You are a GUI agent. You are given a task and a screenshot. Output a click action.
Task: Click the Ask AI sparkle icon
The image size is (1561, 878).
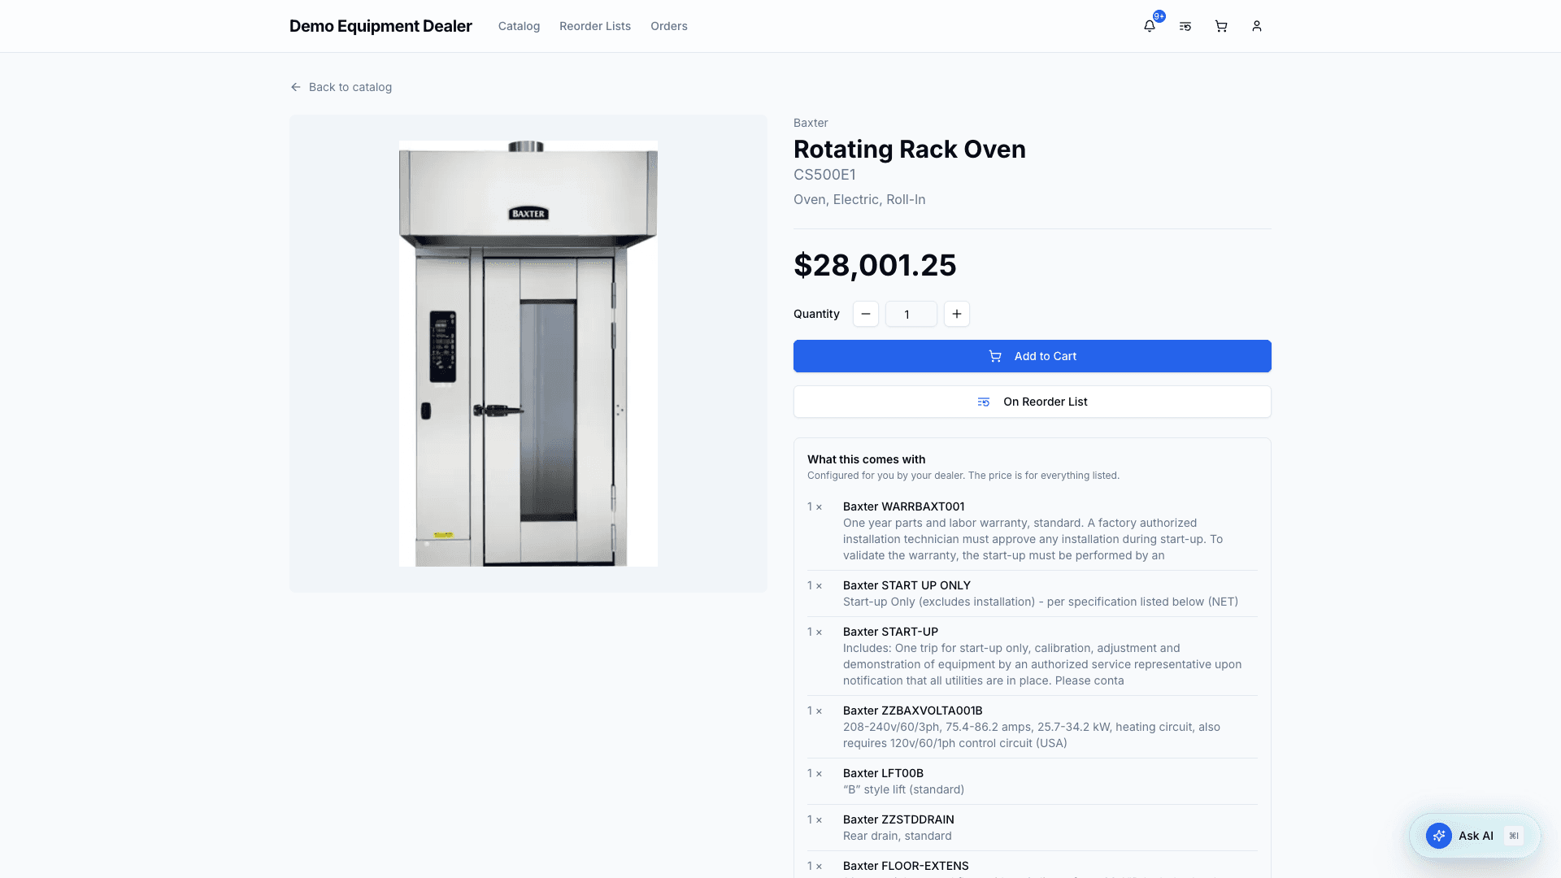1438,836
